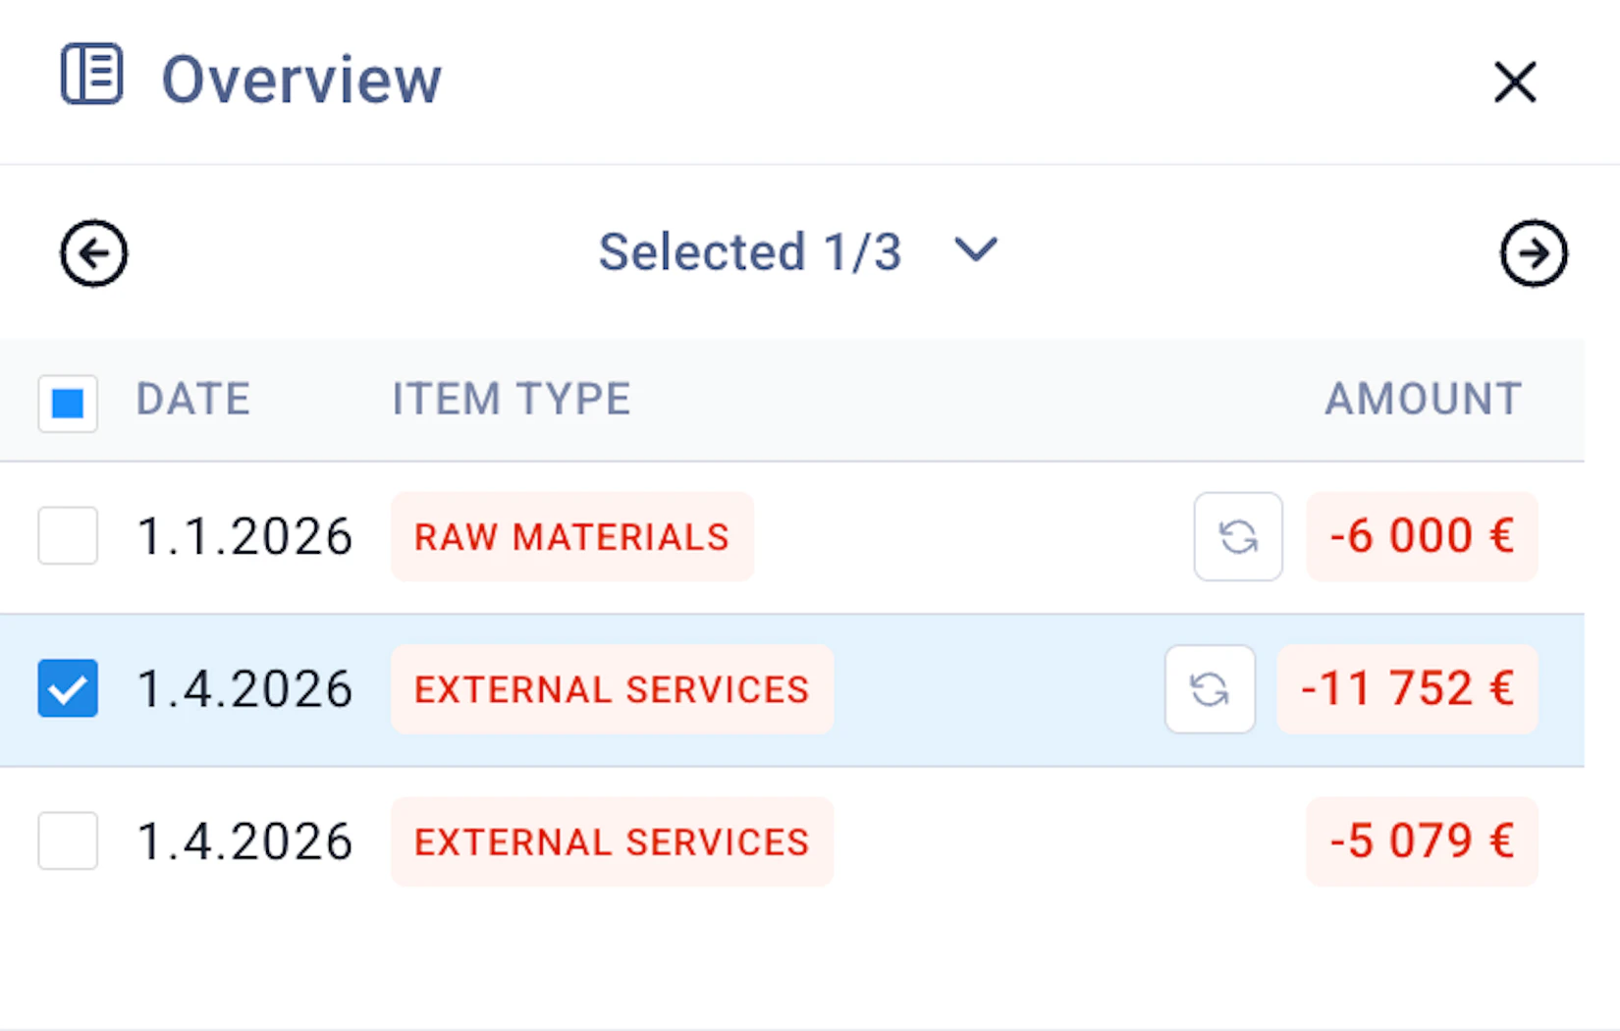Image resolution: width=1620 pixels, height=1031 pixels.
Task: Sort by the AMOUNT column header
Action: tap(1423, 400)
